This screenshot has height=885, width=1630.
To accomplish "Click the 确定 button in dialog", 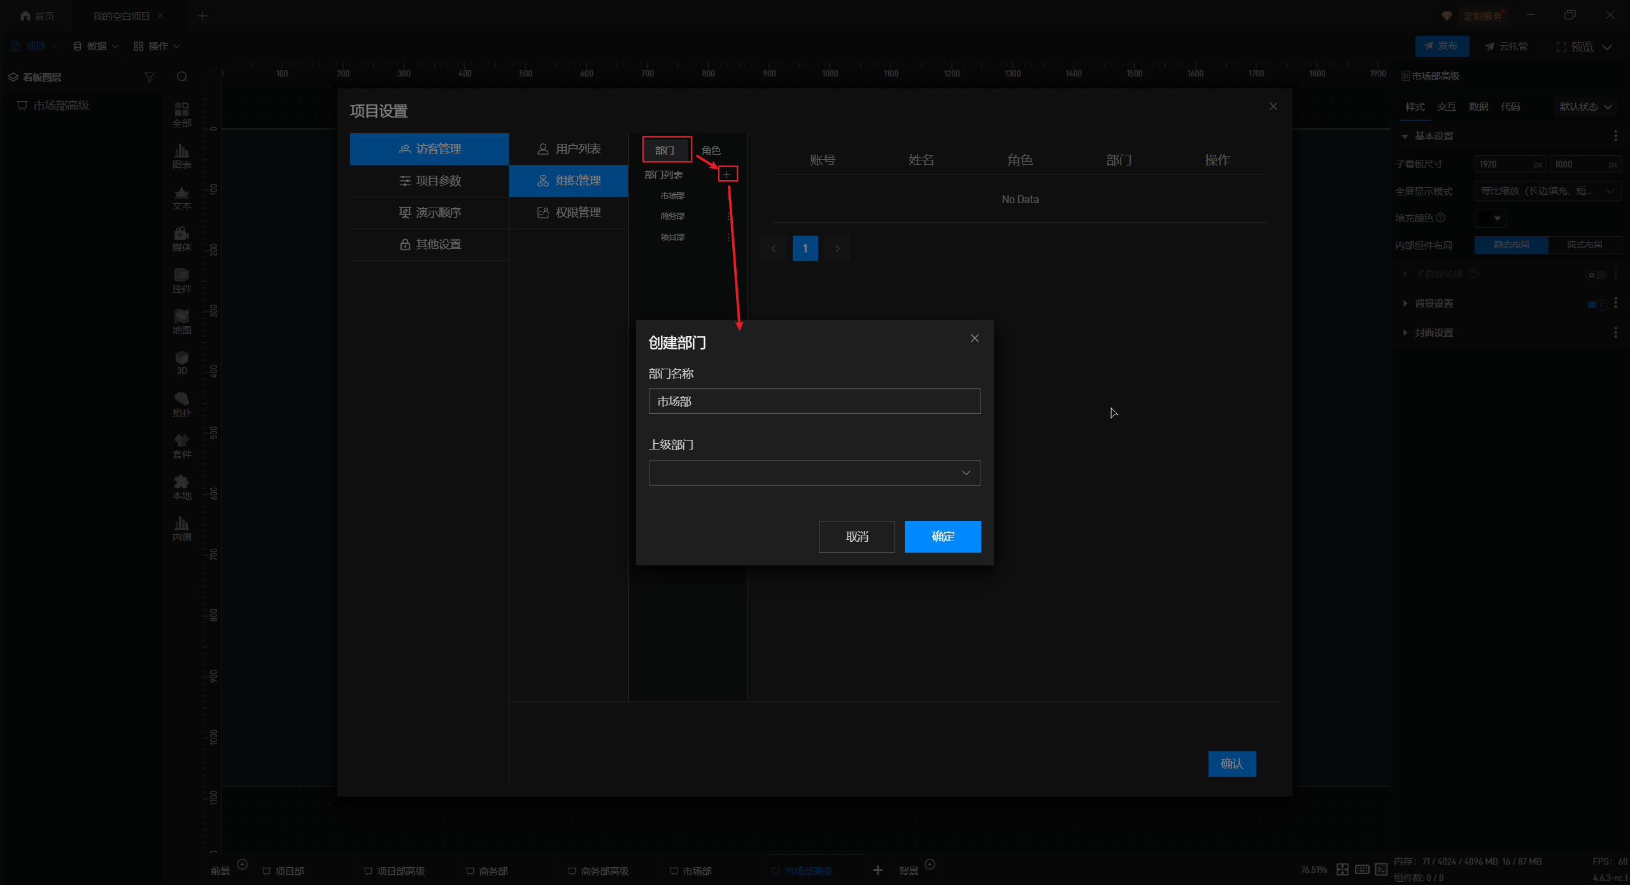I will [x=942, y=536].
